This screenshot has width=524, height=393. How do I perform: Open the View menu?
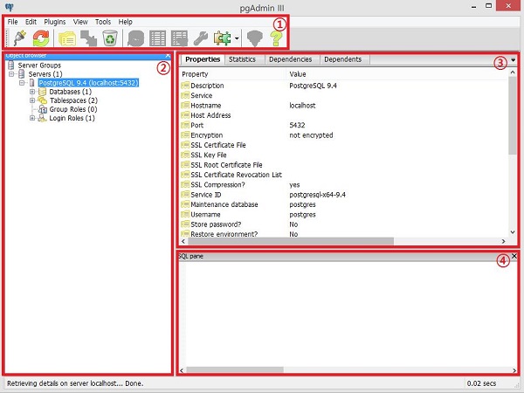pos(80,22)
